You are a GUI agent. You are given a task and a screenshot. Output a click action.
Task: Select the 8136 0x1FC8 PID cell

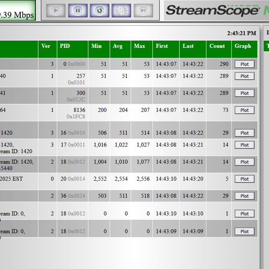coord(72,113)
